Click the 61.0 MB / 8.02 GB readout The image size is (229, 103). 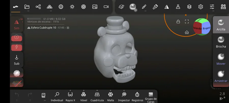[x=54, y=19]
